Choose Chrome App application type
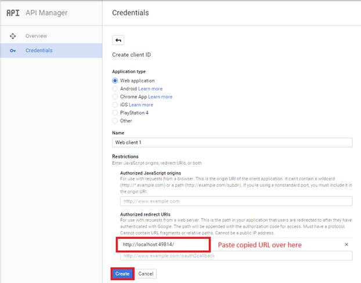This screenshot has width=361, height=283. [115, 97]
